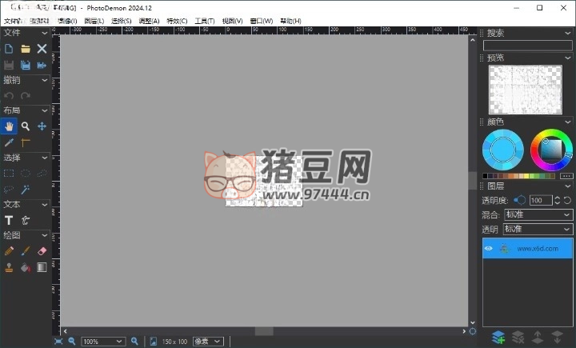Click the Undo arrow icon
This screenshot has height=348, width=576.
[x=9, y=95]
